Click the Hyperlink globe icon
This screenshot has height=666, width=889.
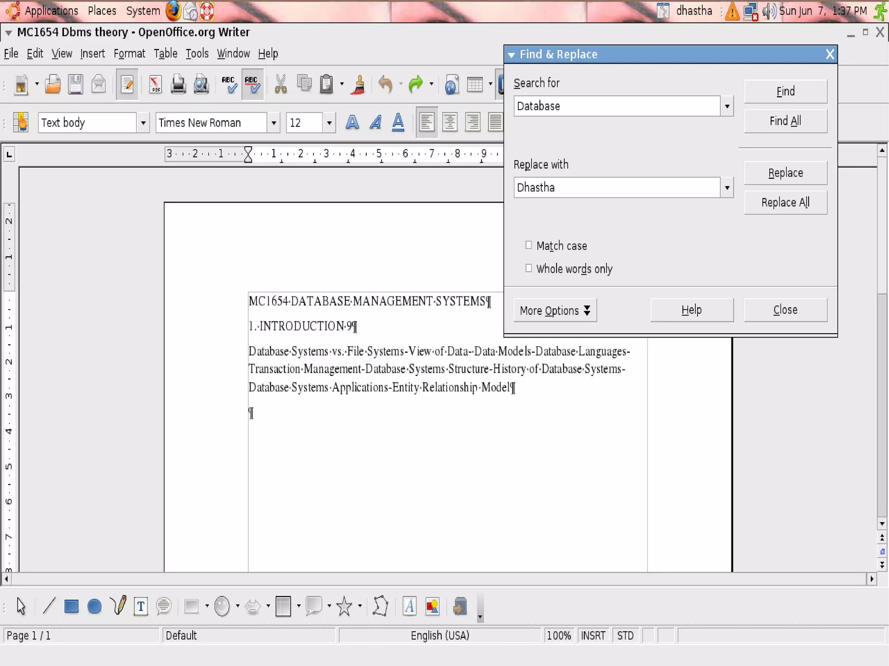451,84
